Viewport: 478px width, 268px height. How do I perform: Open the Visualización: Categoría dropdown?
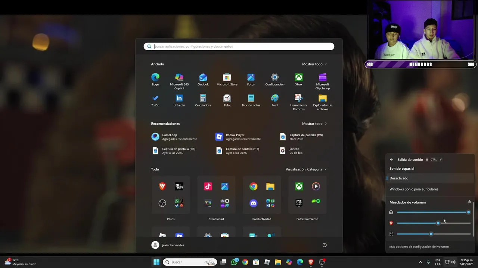[306, 169]
